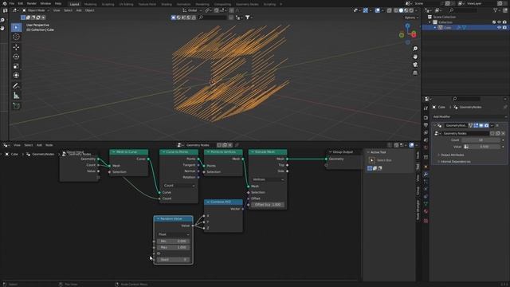Expand Output Attributes panel
The height and width of the screenshot is (287, 510).
click(x=452, y=155)
